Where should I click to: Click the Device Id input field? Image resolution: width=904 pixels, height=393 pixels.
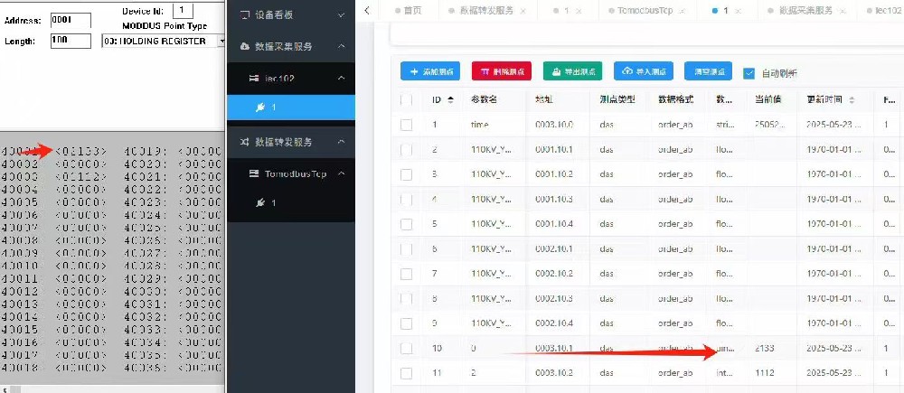coord(183,10)
